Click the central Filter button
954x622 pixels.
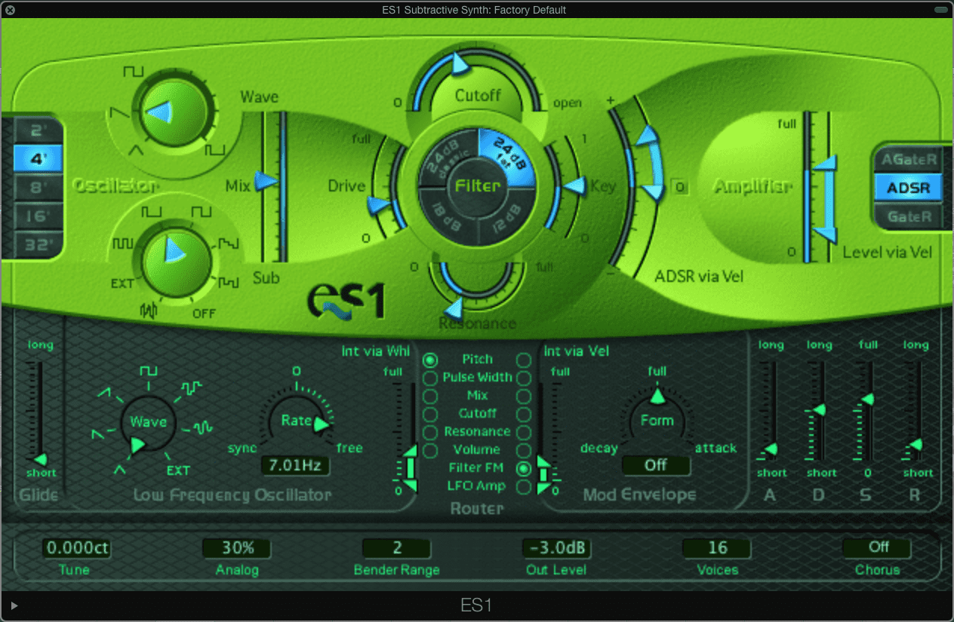[x=476, y=186]
